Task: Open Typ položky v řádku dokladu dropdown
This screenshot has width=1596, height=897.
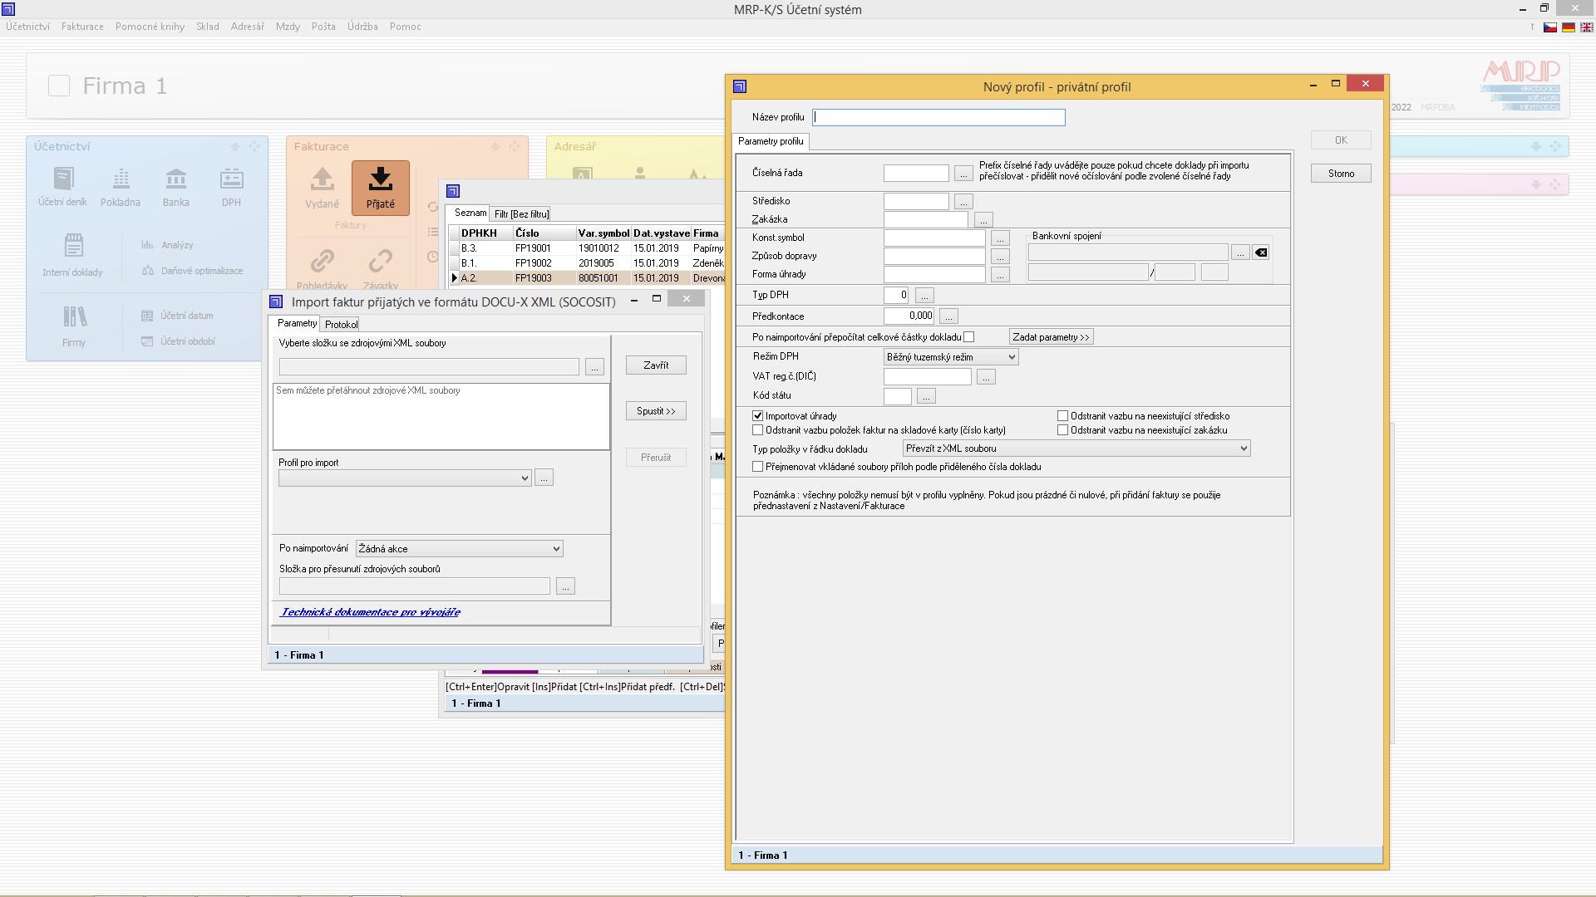Action: [1244, 448]
